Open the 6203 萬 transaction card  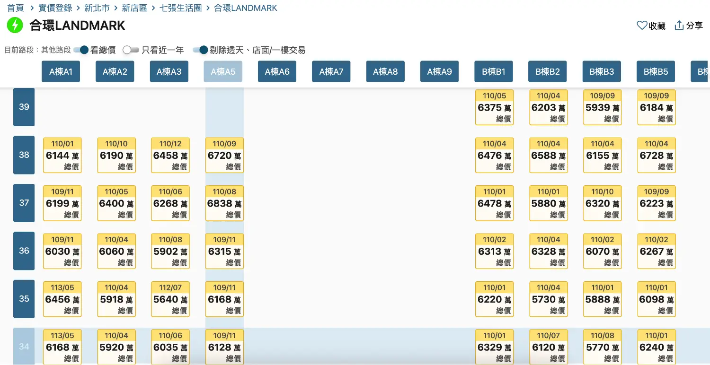click(x=548, y=107)
